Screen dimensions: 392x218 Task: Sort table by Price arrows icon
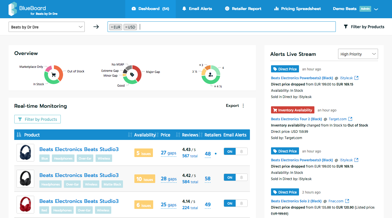click(157, 135)
